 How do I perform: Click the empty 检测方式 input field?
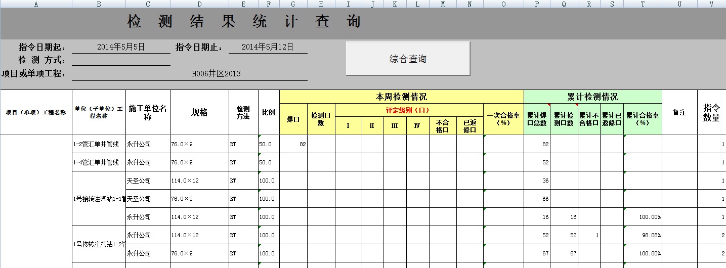[x=121, y=60]
